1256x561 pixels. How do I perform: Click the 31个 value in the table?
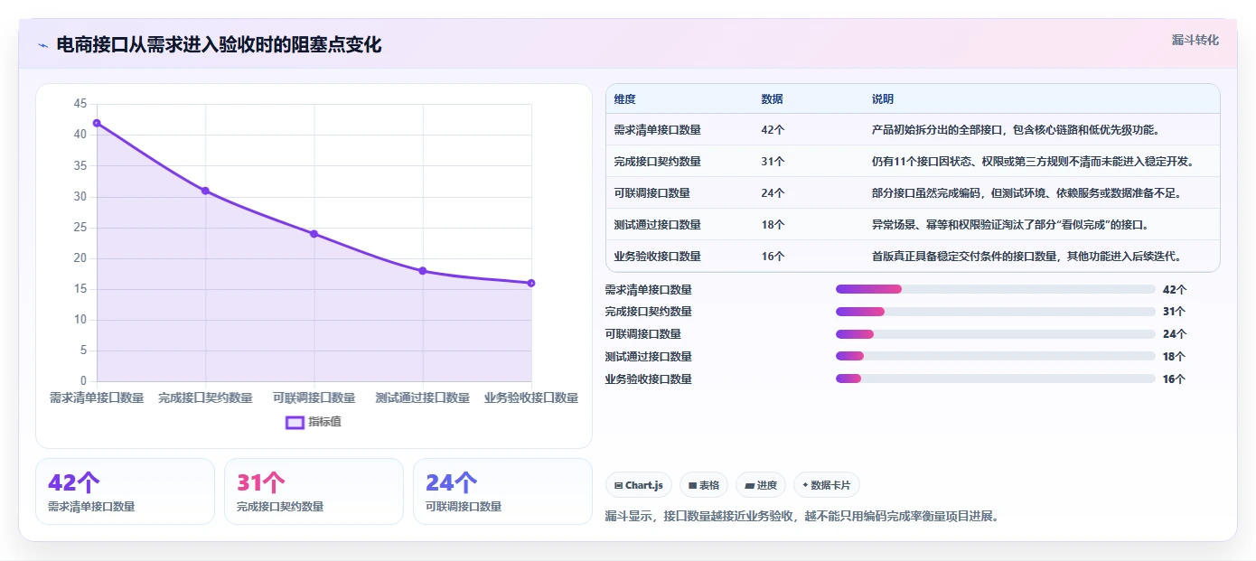pos(773,162)
